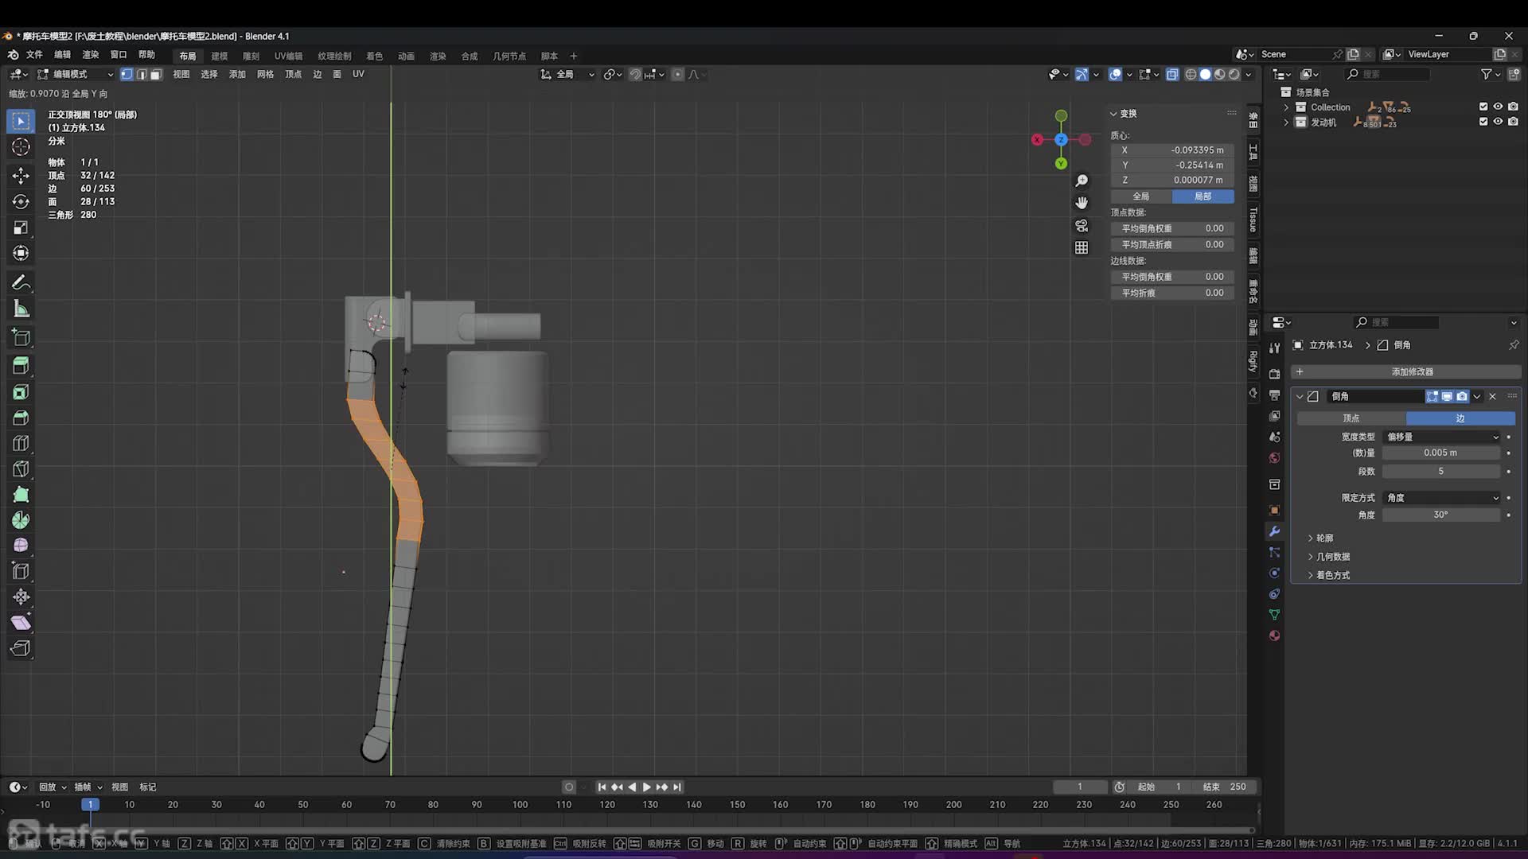This screenshot has height=859, width=1528.
Task: Select the Smooth tool
Action: click(21, 546)
